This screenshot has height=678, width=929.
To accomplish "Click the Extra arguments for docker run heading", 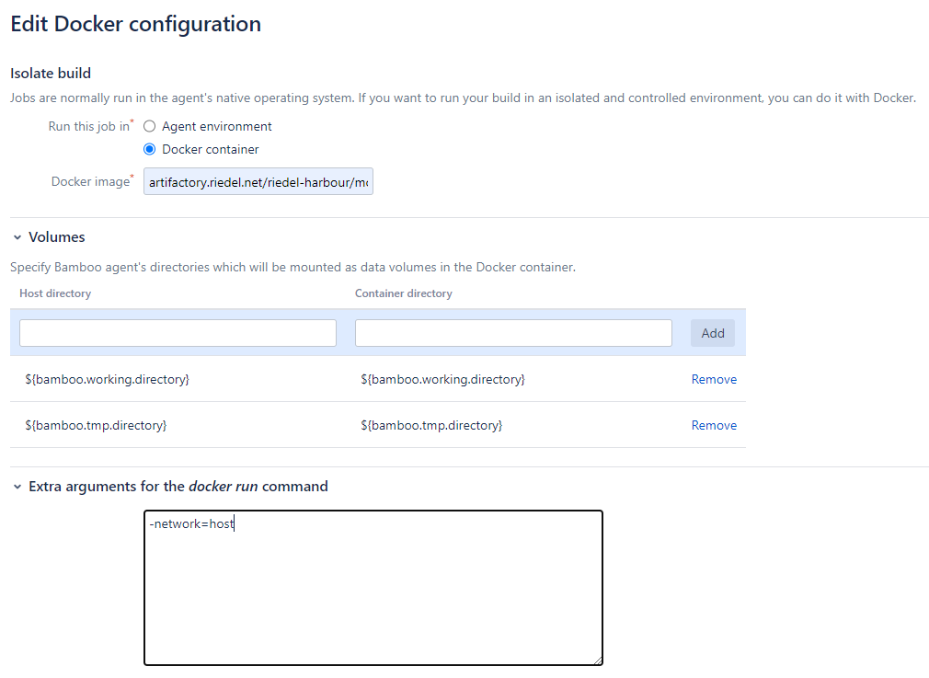I will tap(178, 487).
